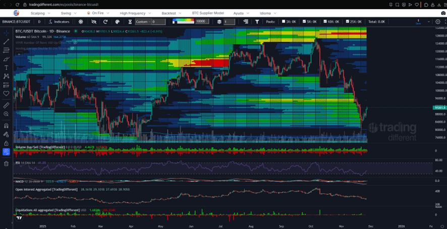Uncheck the 25X pools checkbox
The image size is (447, 229).
pyautogui.click(x=347, y=21)
